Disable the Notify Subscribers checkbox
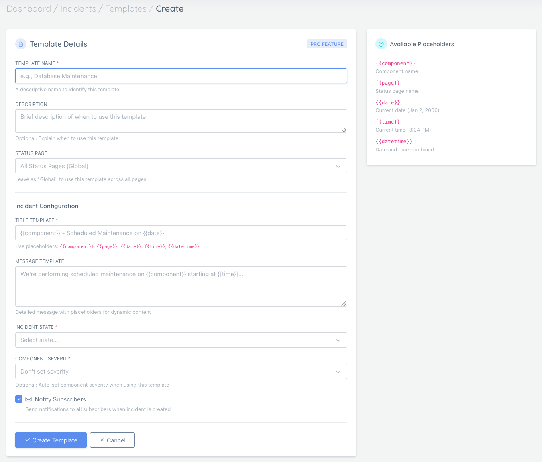The width and height of the screenshot is (542, 462). (x=19, y=399)
